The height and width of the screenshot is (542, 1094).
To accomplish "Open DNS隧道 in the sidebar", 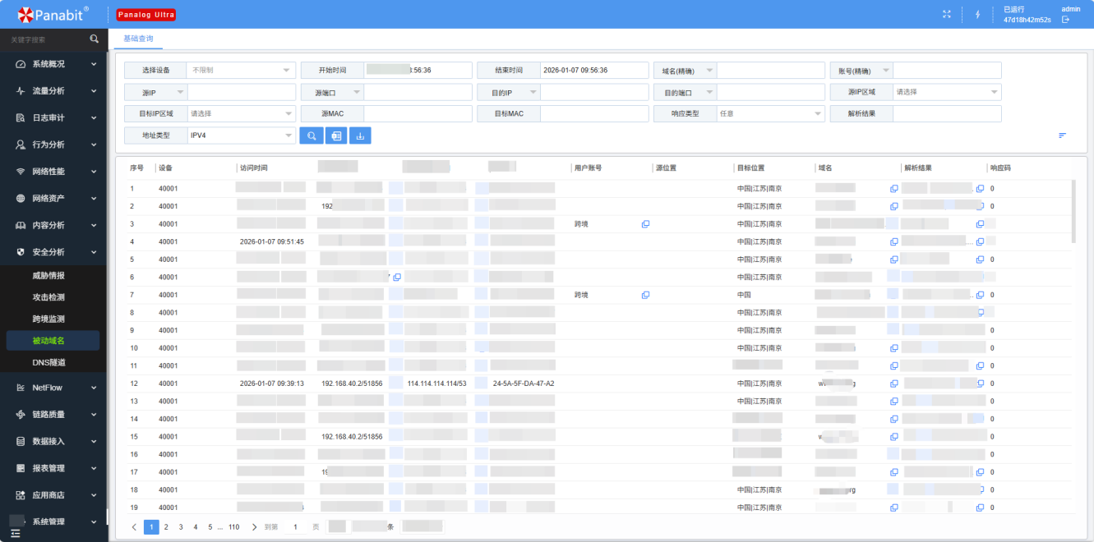I will click(48, 362).
